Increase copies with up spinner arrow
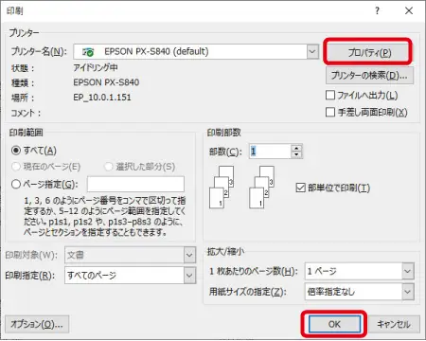Screen dimensions: 426x341 pos(296,148)
